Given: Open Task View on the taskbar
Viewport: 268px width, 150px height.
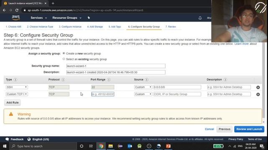Looking at the screenshot, I should [91, 146].
